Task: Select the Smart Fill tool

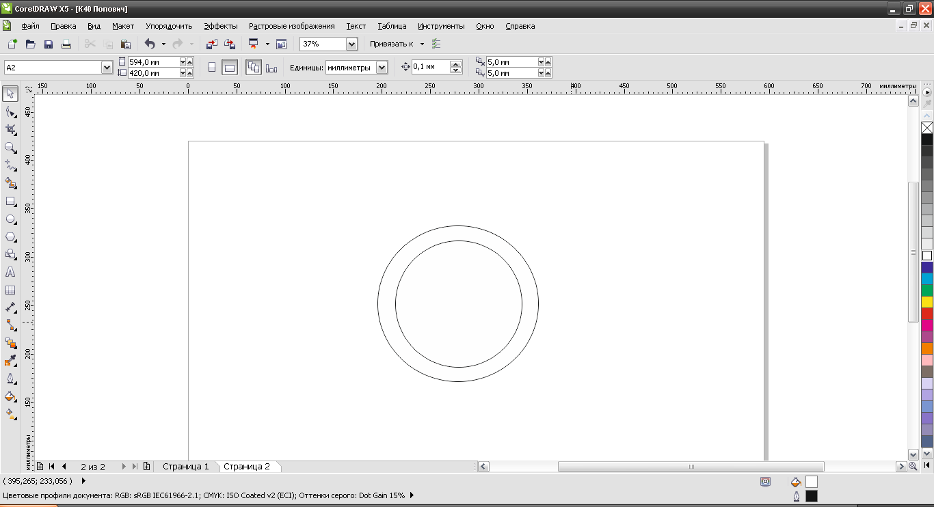Action: click(11, 183)
